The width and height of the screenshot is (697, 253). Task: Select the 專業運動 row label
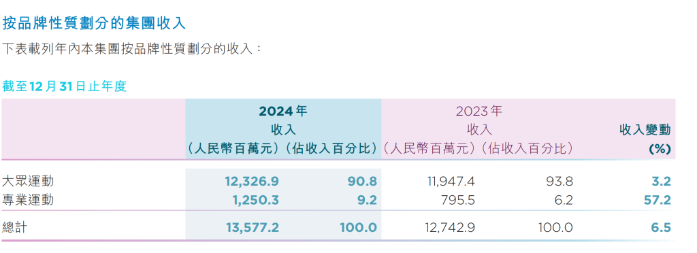(28, 200)
